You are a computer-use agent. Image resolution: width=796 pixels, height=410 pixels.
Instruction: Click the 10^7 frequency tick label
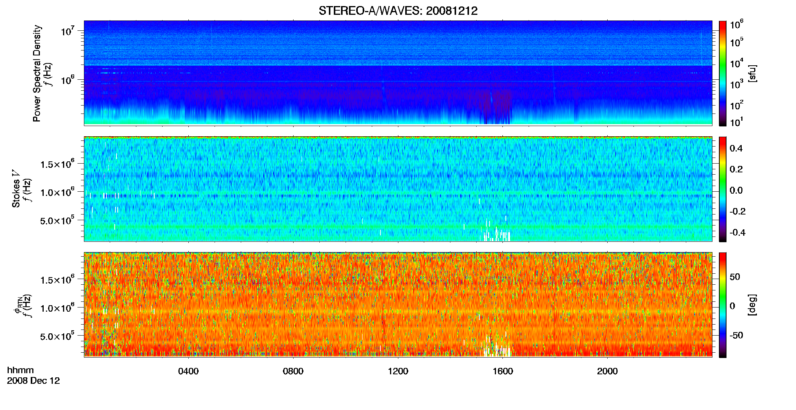coord(67,30)
